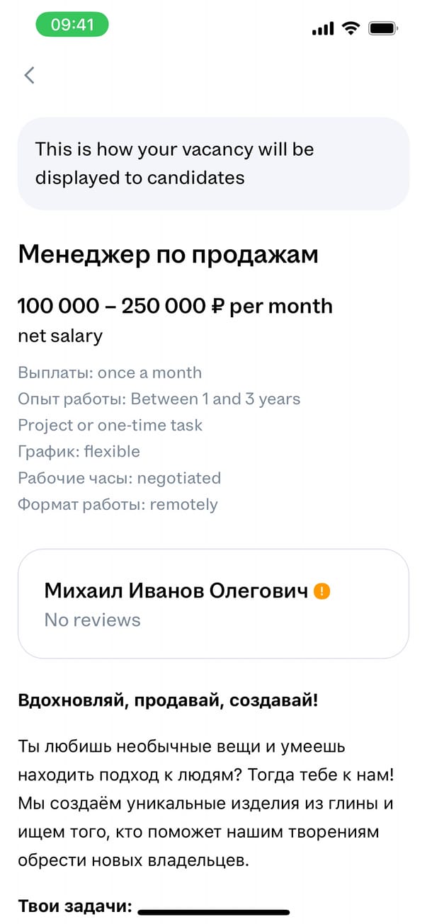Tap the orange warning badge beside employer name
This screenshot has width=427, height=924.
[322, 591]
